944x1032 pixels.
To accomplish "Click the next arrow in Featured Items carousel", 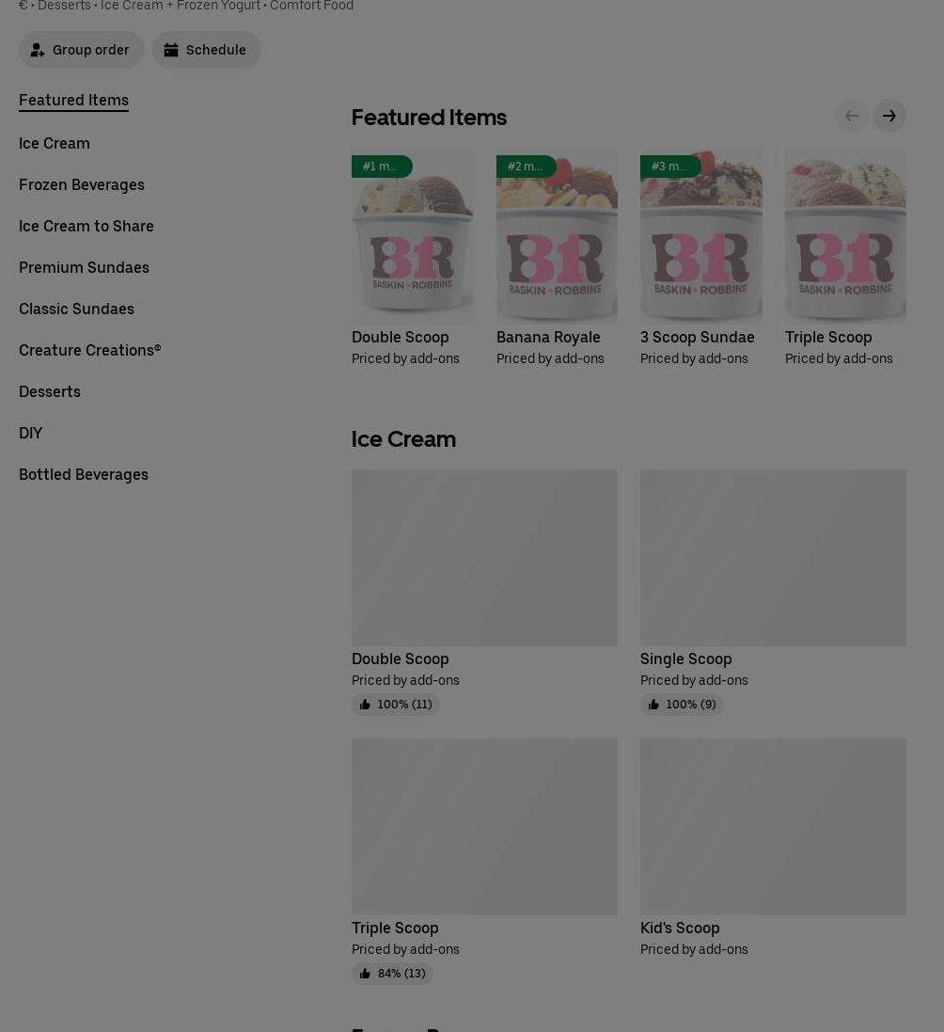I will [889, 116].
